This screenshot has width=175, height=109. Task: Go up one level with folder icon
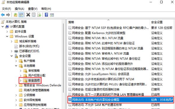click(x=15, y=15)
